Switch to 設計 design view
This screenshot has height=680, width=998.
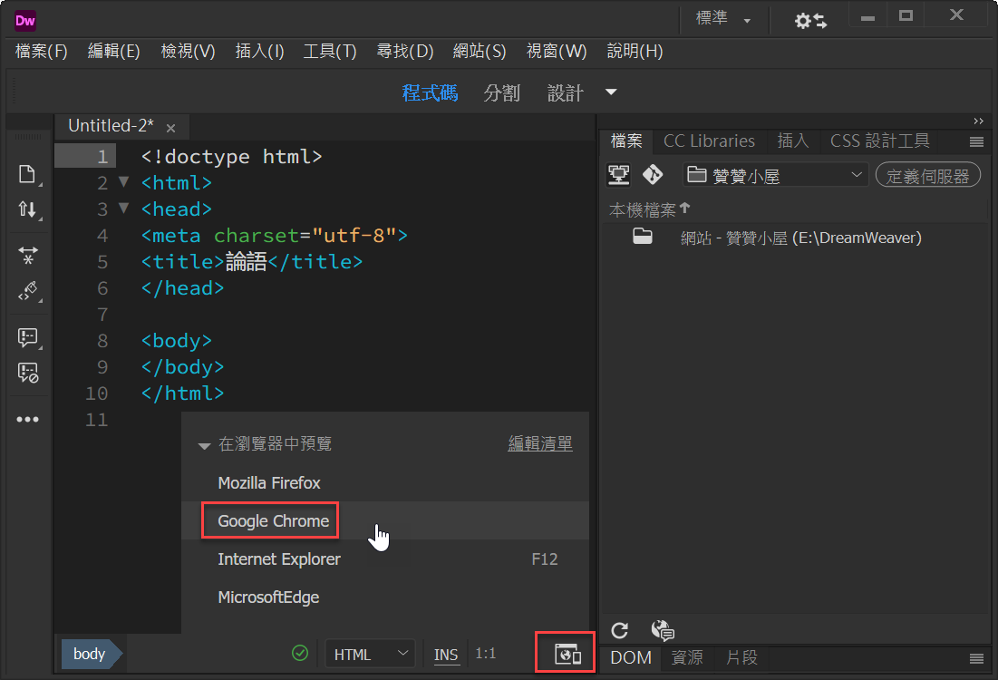coord(566,93)
